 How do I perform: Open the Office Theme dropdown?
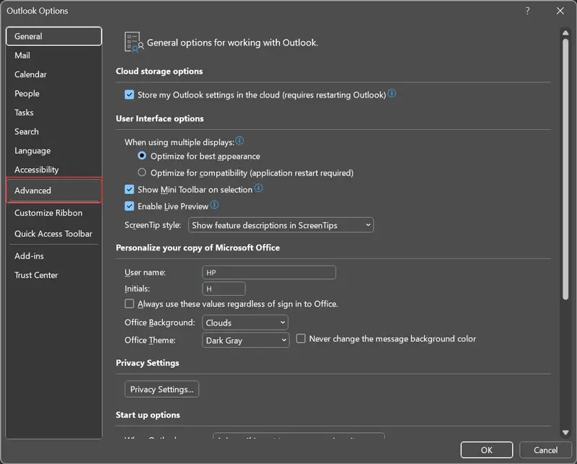[x=245, y=341]
